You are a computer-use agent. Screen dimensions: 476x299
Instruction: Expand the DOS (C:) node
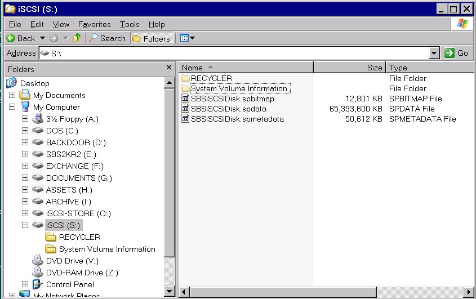point(25,131)
